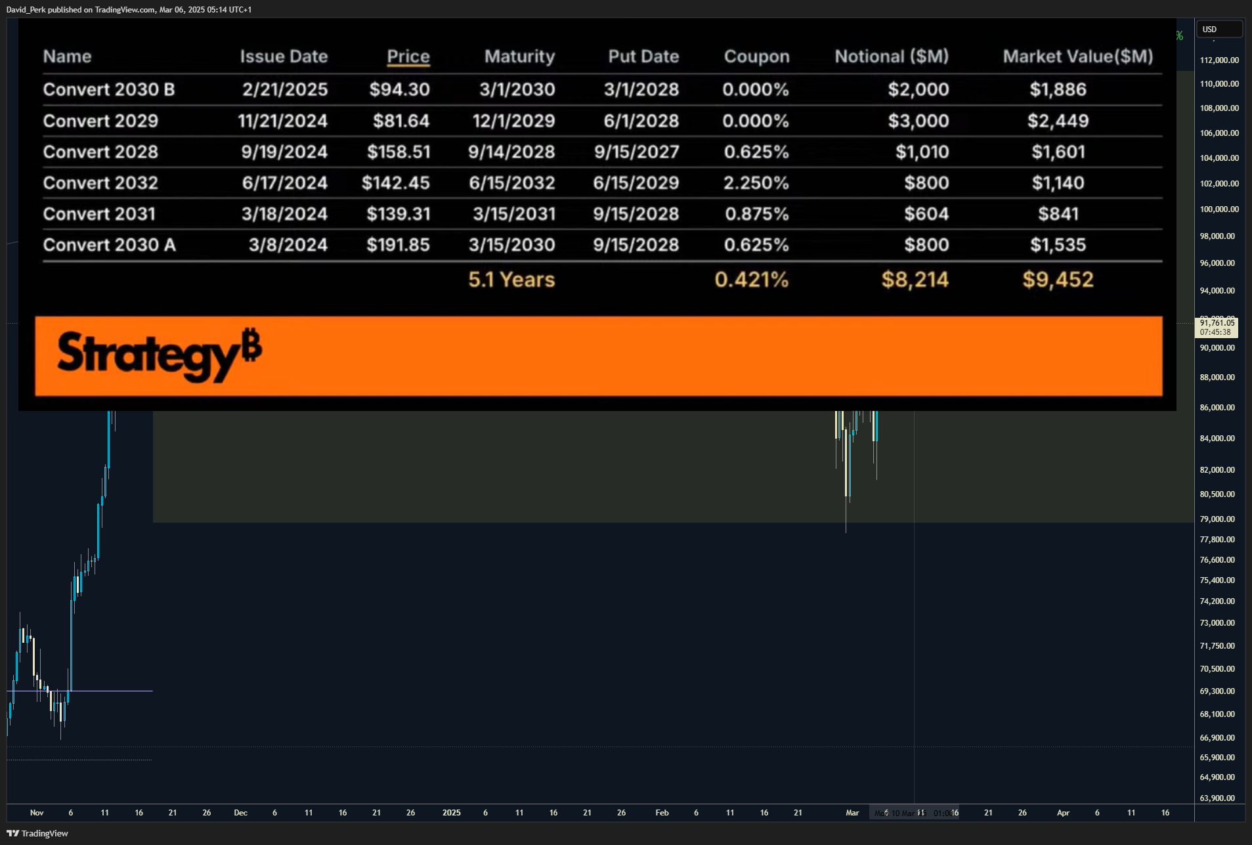Screen dimensions: 1252x845
Task: Click the Nov label on time axis
Action: tap(37, 812)
